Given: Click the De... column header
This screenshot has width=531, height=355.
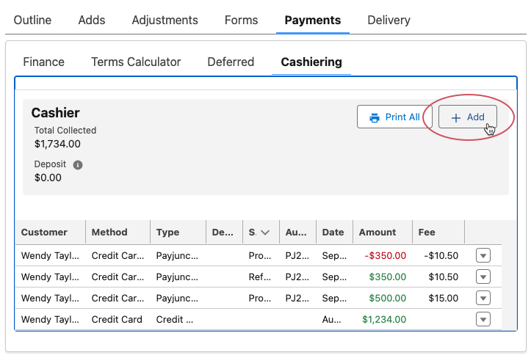Looking at the screenshot, I should 223,233.
